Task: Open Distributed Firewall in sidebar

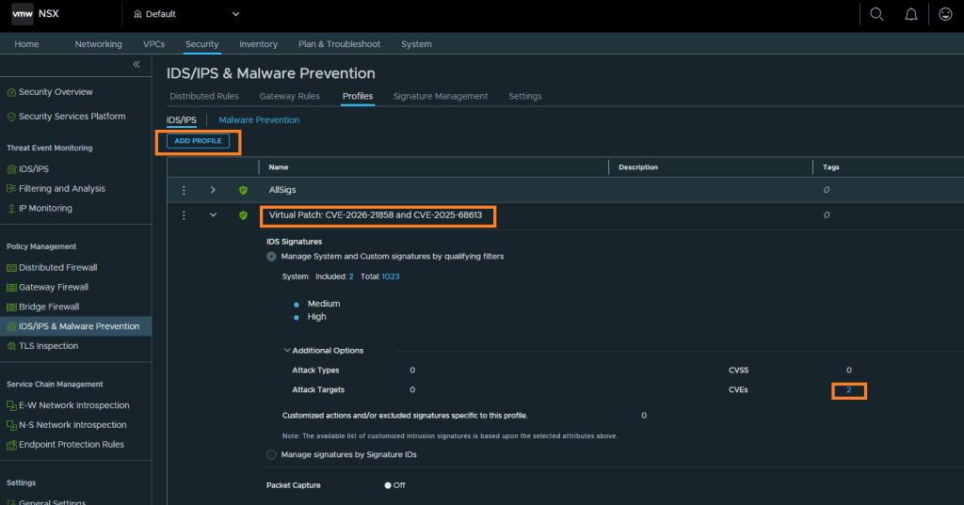Action: (57, 268)
